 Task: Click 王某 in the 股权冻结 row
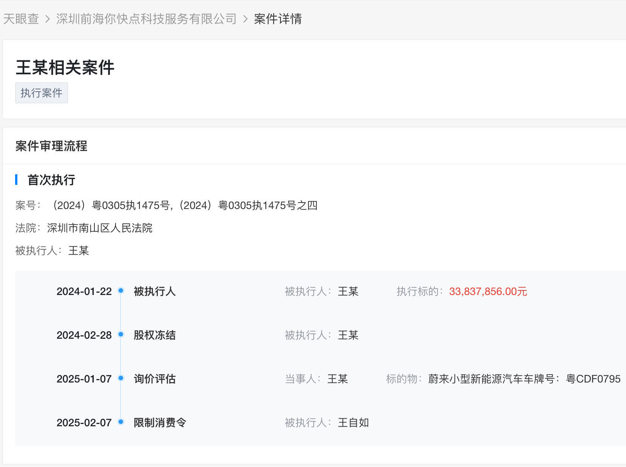348,335
